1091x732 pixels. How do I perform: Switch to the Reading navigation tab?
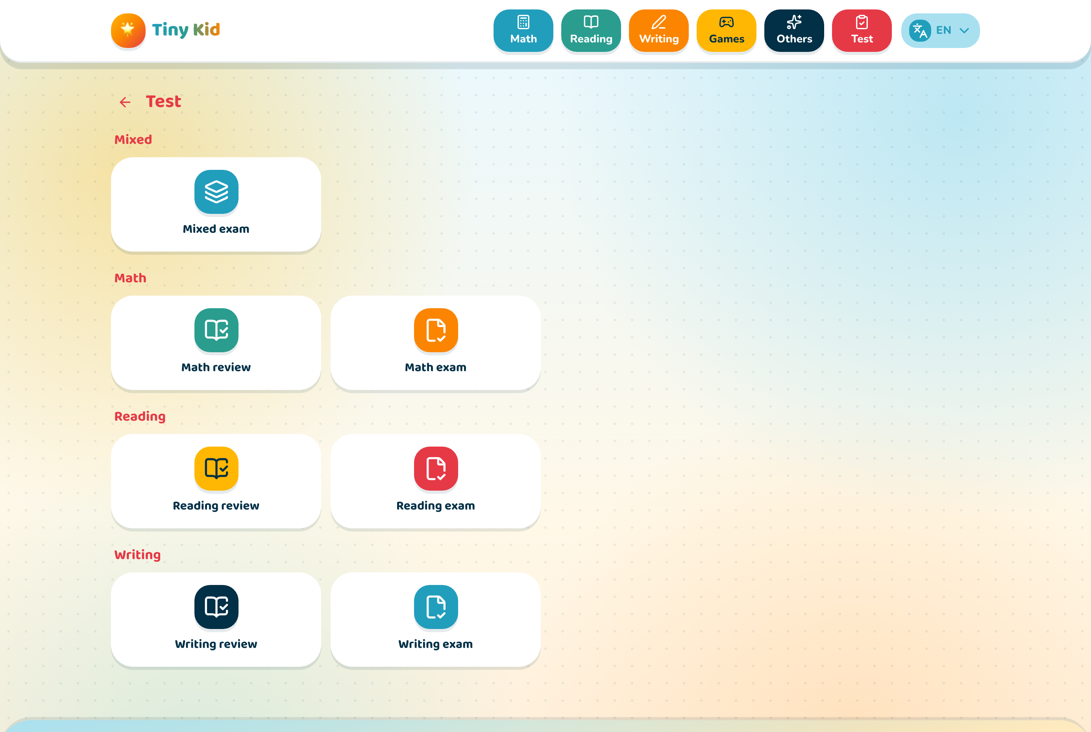(591, 30)
